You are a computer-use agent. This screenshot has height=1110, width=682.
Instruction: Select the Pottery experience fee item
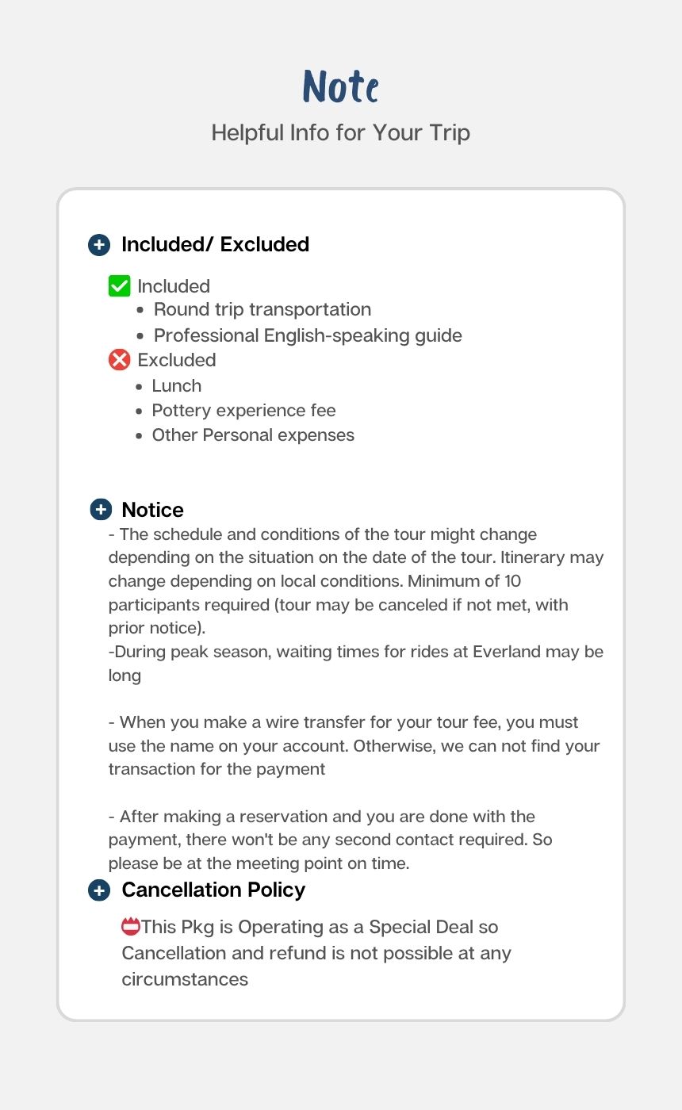click(x=244, y=411)
